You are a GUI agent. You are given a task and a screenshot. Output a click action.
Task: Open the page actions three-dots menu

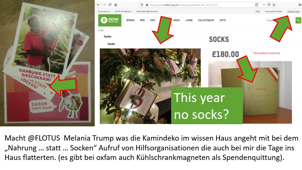[264, 5]
